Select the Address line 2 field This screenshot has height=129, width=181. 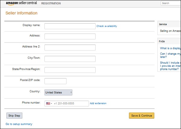pyautogui.click(x=70, y=48)
